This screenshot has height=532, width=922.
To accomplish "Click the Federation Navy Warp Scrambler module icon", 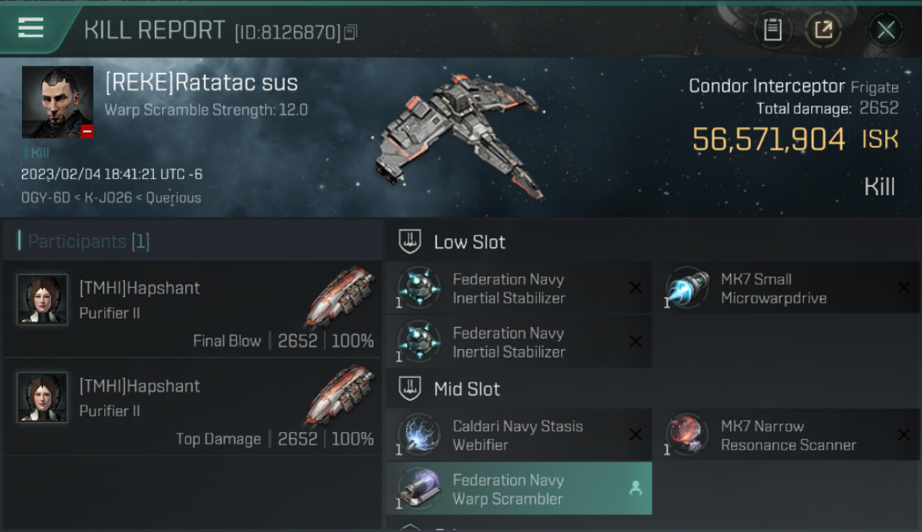I will tap(418, 489).
